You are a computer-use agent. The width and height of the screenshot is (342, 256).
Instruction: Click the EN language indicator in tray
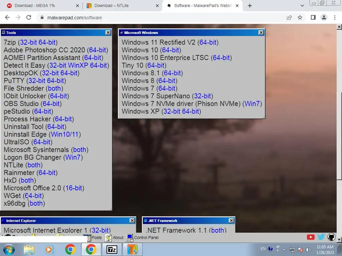click(x=263, y=249)
